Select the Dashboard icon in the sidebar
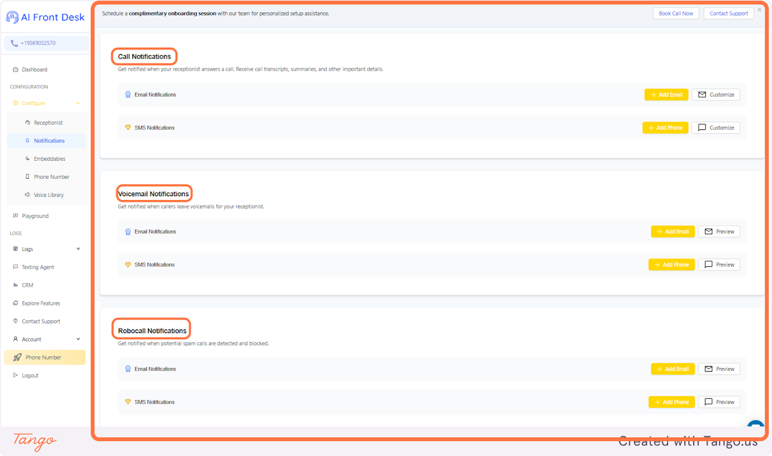 coord(15,69)
